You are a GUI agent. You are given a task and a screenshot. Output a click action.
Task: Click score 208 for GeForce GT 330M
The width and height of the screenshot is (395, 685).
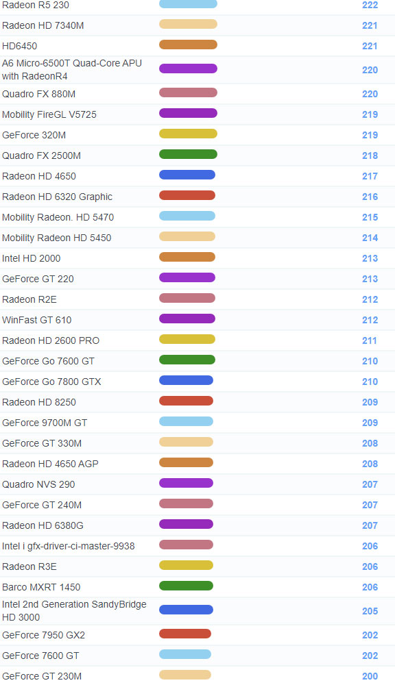click(370, 443)
